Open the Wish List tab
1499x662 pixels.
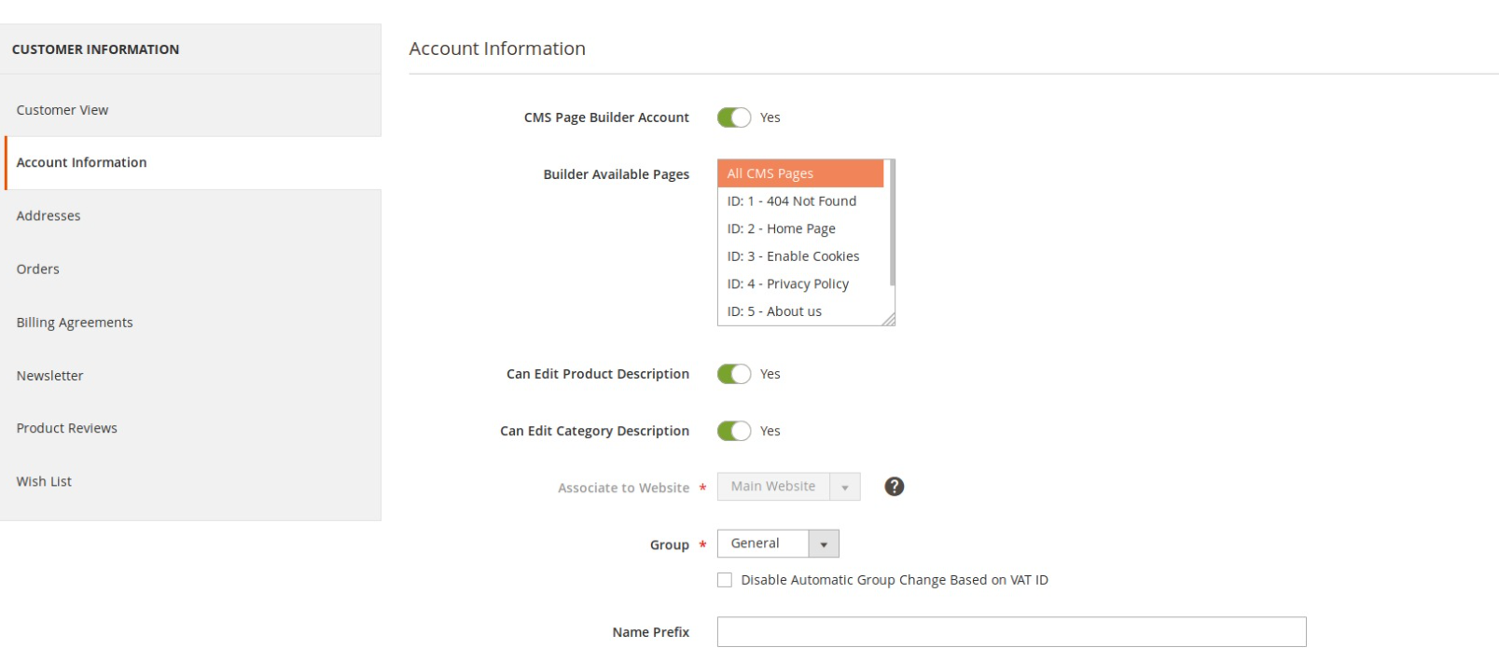[x=44, y=482]
